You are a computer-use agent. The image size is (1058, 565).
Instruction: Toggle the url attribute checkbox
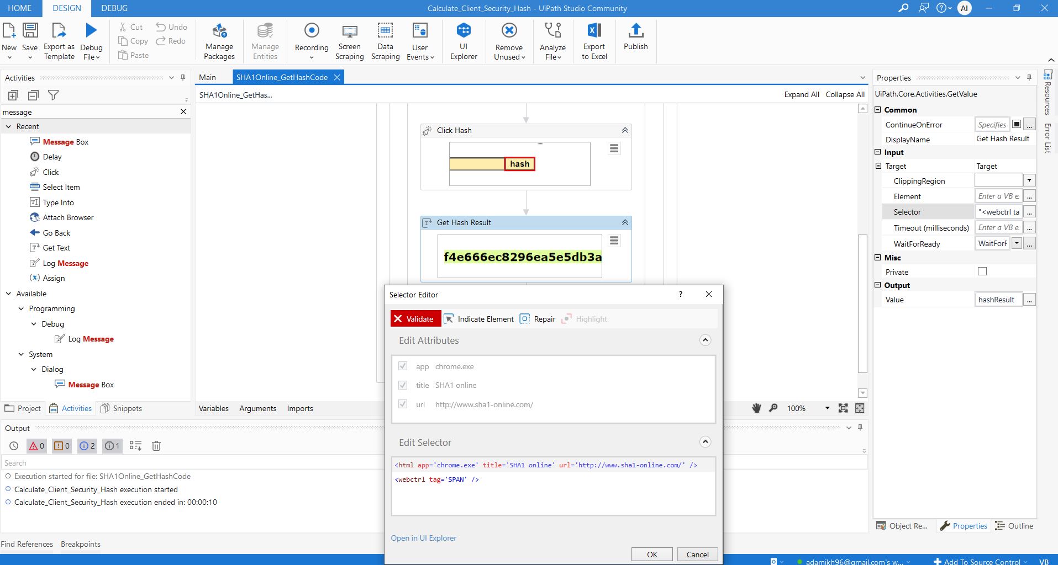403,404
